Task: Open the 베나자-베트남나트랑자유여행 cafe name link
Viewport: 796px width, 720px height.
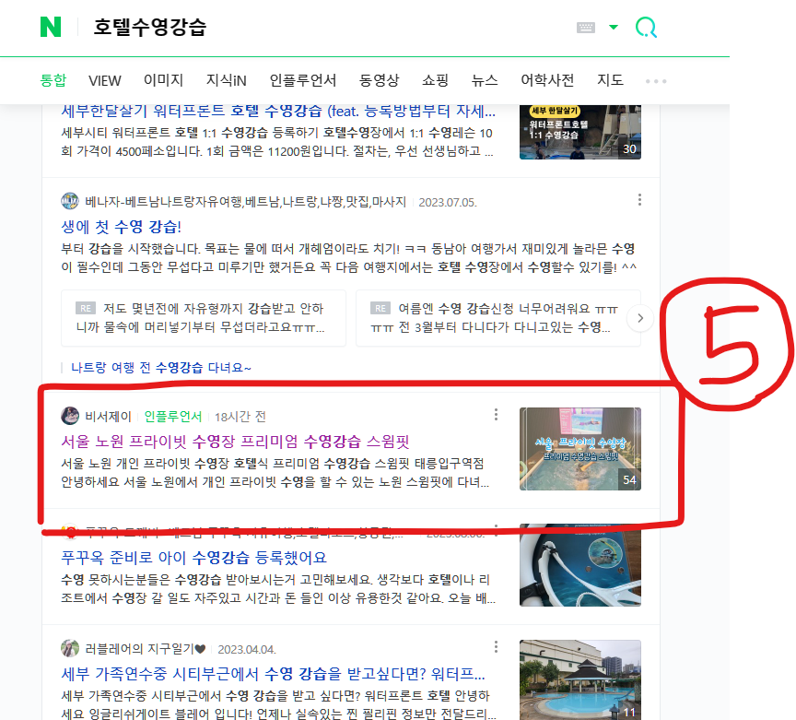Action: click(246, 202)
